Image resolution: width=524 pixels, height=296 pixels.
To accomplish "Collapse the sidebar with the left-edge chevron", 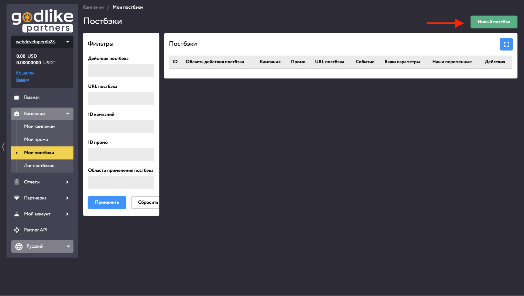I will (x=3, y=147).
